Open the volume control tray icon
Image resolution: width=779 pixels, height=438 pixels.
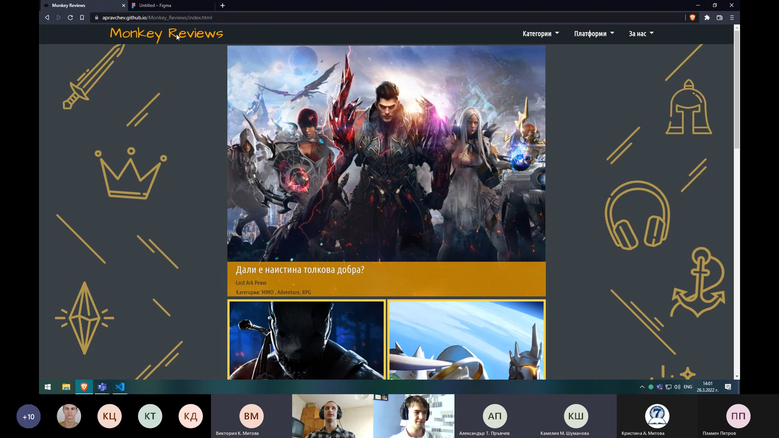coord(677,387)
